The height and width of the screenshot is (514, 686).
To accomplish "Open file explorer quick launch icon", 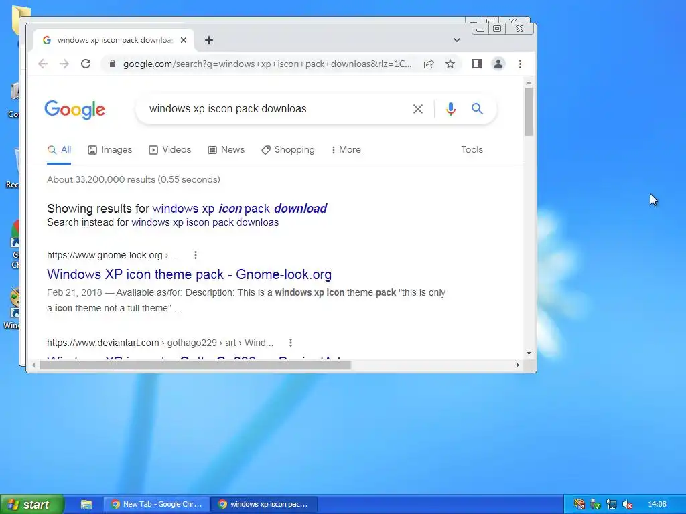I will (86, 505).
